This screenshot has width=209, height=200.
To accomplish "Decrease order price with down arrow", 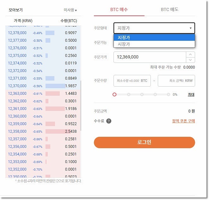I will pos(190,60).
